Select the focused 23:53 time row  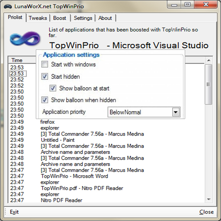pos(18,74)
